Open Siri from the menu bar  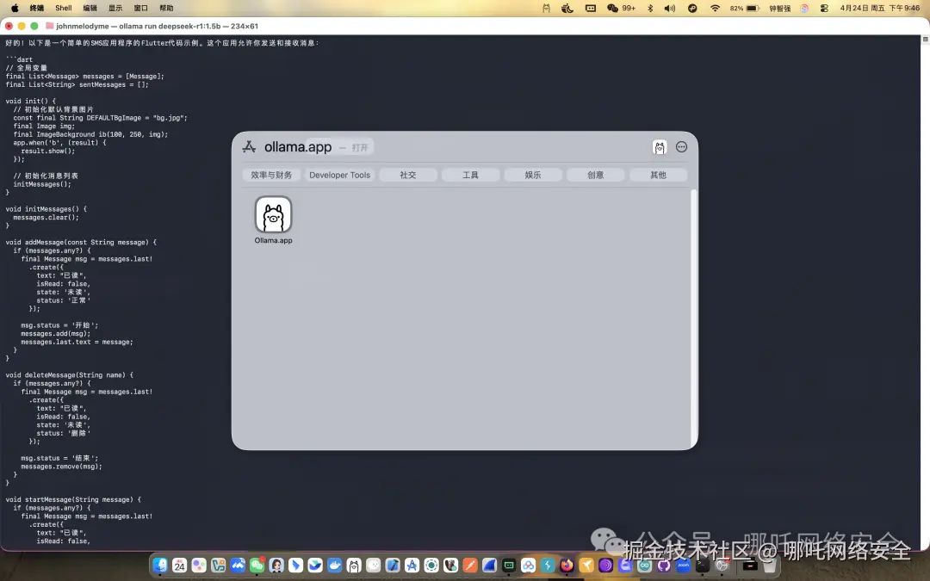click(804, 9)
